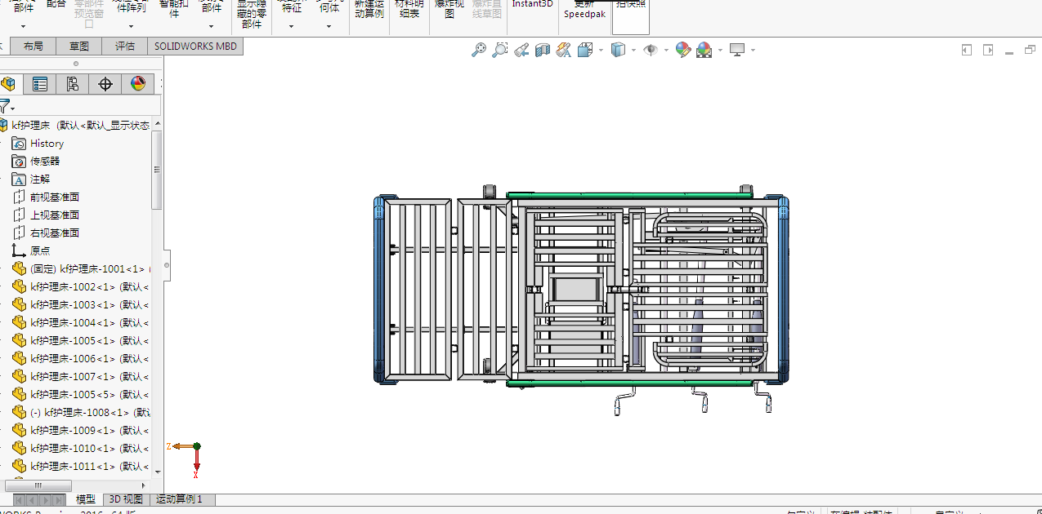Click the History folder icon in the tree
The image size is (1042, 514).
pyautogui.click(x=19, y=144)
